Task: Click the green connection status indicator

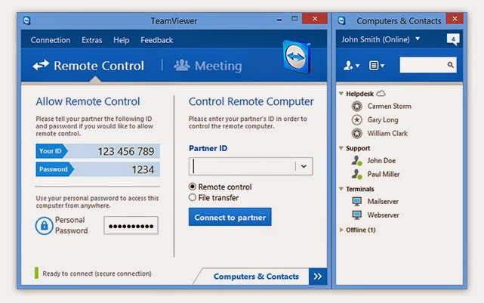Action: coord(36,273)
